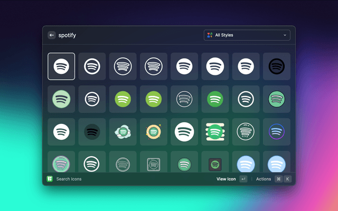Click the View Icon action
Viewport: 338px width, 211px height.
point(226,179)
